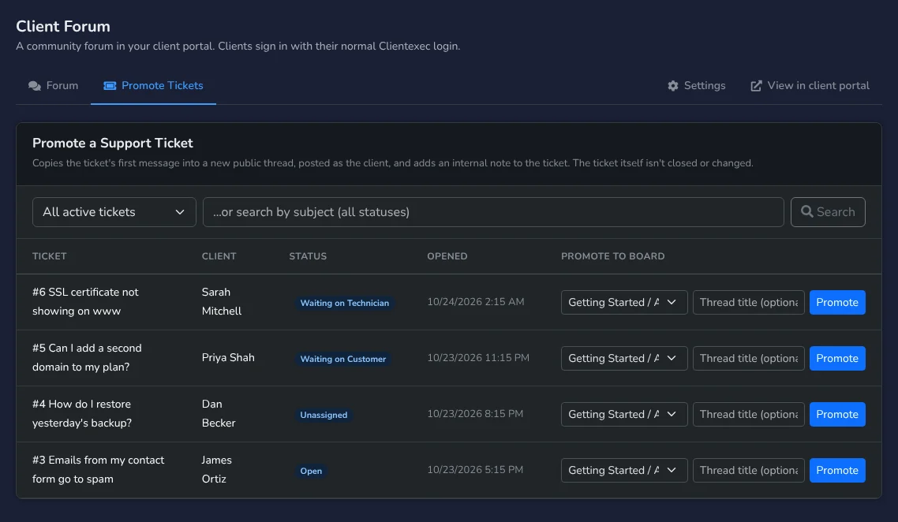Promote ticket #5 second domain

[837, 358]
